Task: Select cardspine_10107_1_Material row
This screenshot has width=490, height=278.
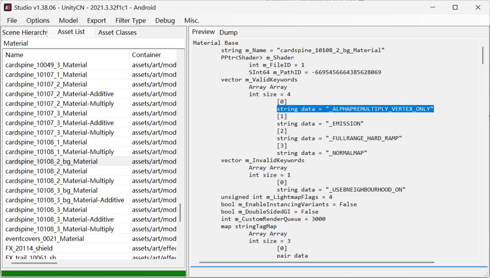Action: tap(90, 75)
